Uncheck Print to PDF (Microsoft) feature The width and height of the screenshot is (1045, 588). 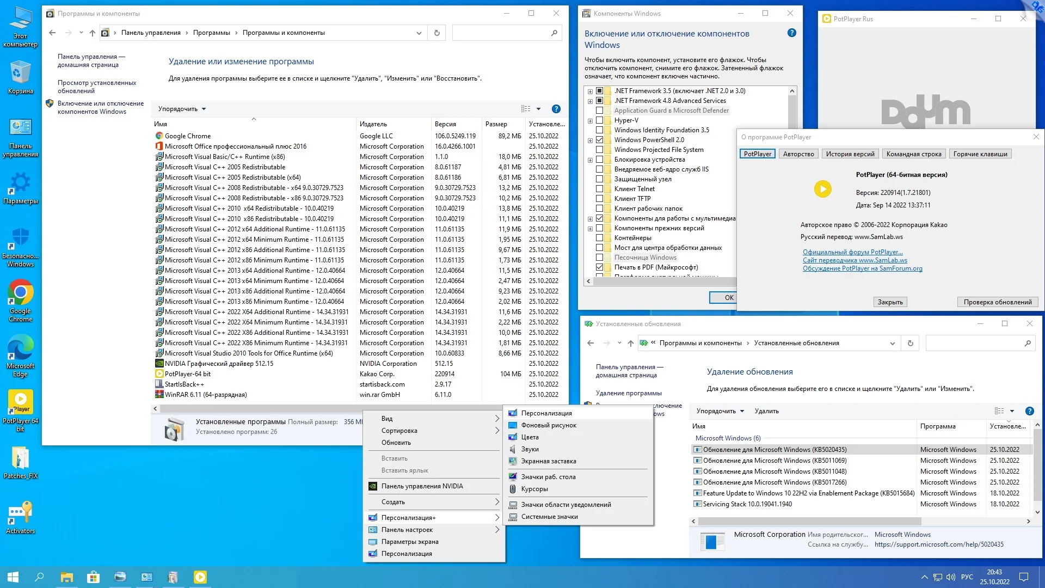[x=599, y=267]
